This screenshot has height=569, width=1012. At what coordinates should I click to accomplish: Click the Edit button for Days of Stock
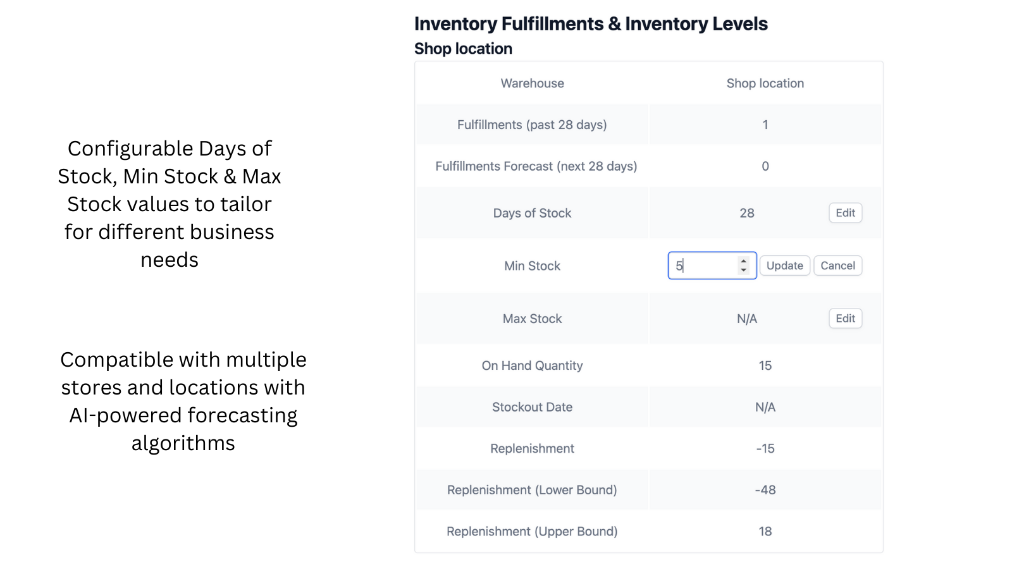[845, 213]
